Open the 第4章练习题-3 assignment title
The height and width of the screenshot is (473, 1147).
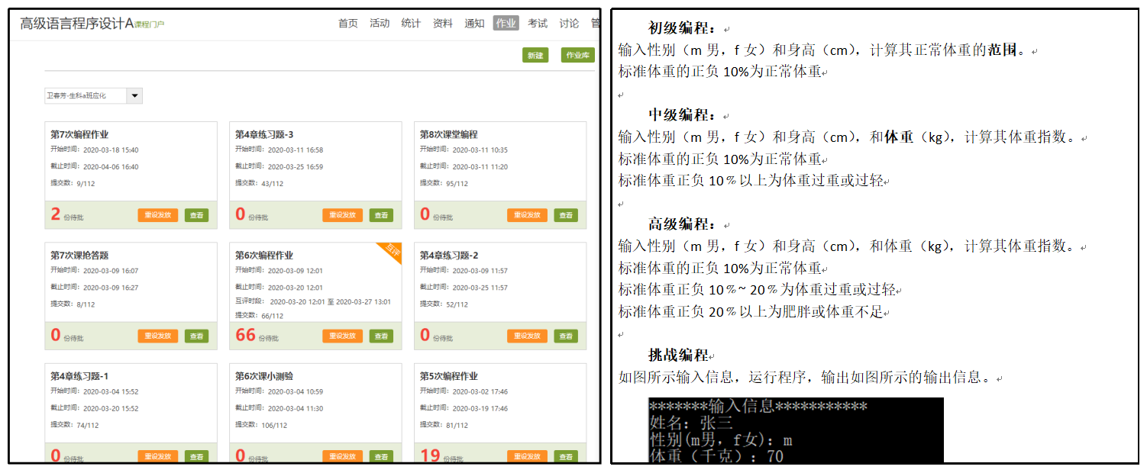pos(264,134)
